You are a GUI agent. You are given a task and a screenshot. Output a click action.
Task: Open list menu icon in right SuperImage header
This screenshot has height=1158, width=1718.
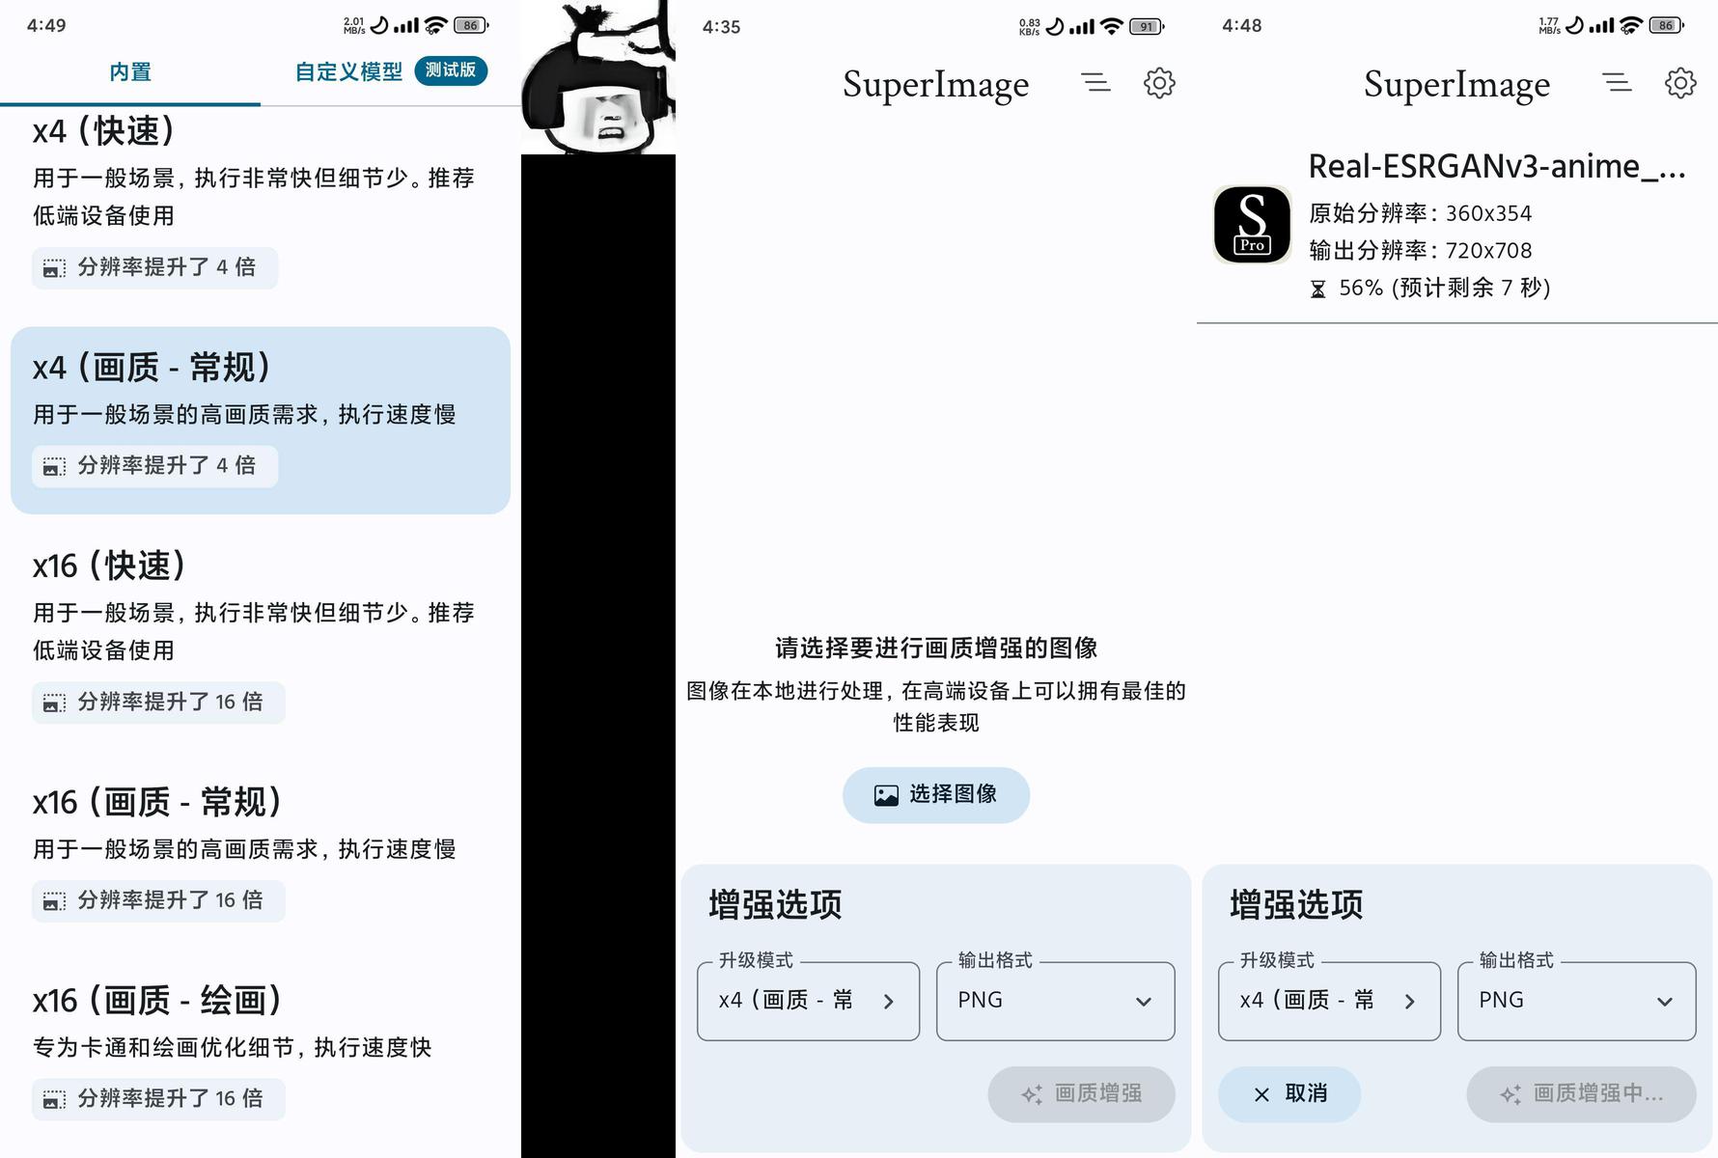click(1617, 83)
